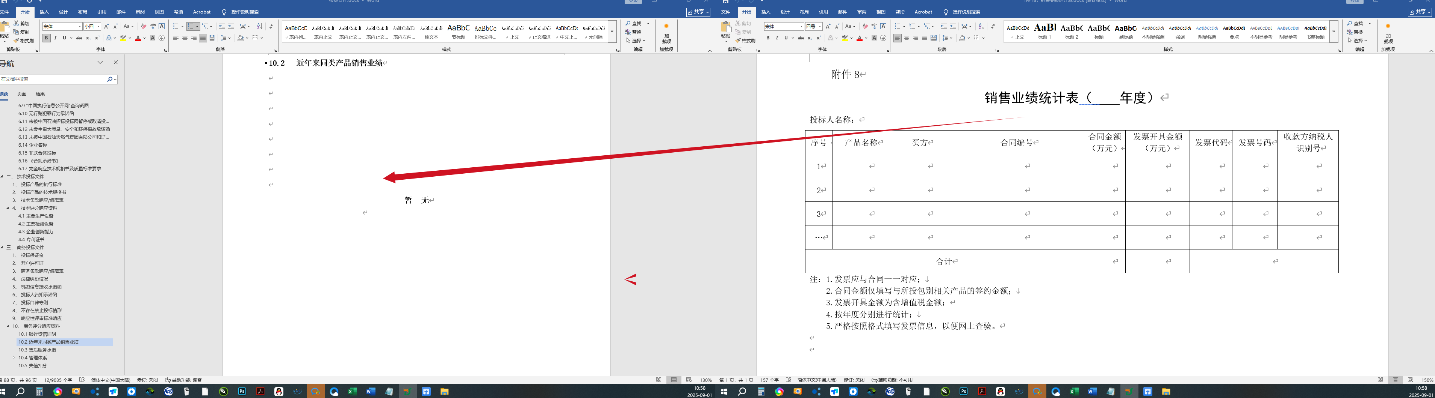Expand the 10.4 管理体系 tree node

coord(14,357)
